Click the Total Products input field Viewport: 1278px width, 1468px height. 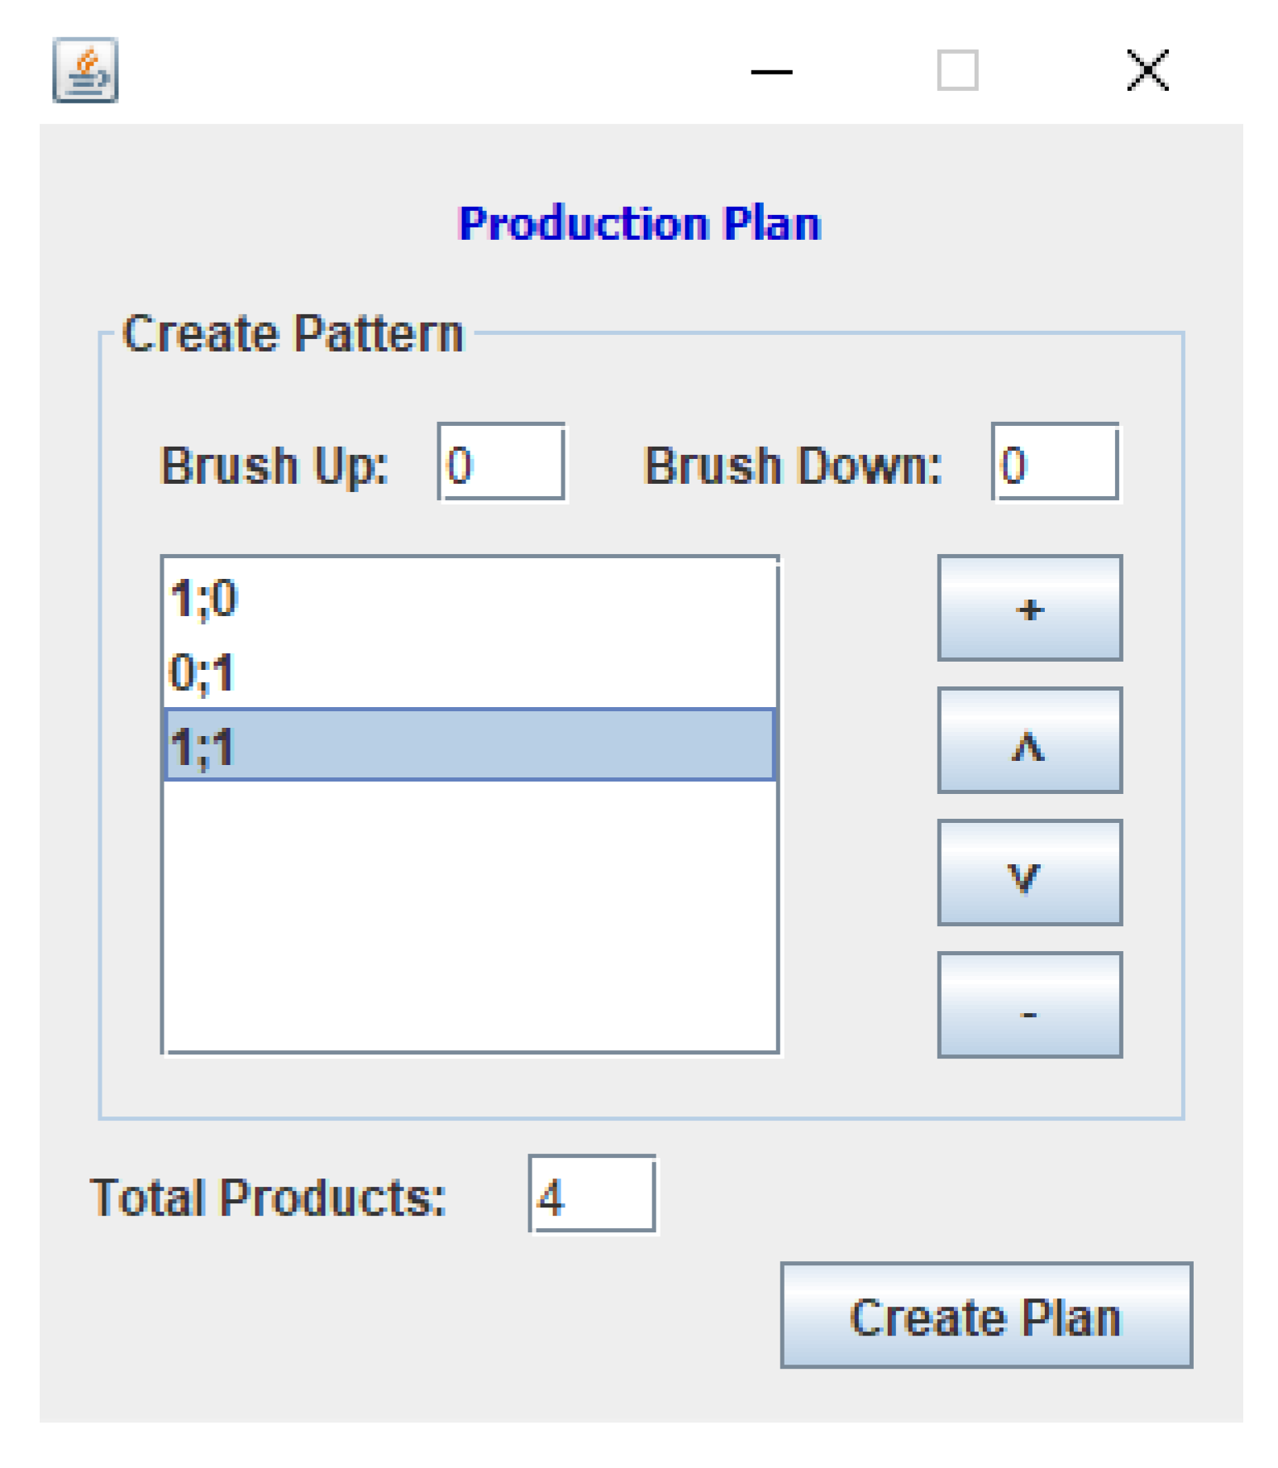click(592, 1193)
